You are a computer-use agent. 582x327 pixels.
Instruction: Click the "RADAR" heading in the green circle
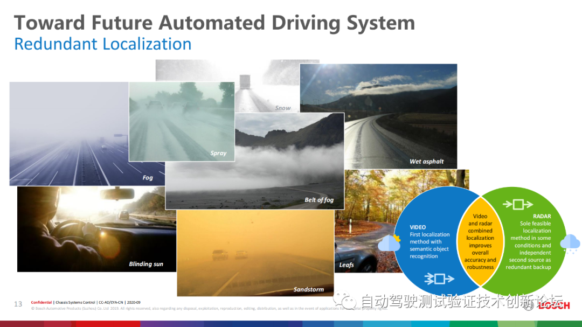click(542, 216)
